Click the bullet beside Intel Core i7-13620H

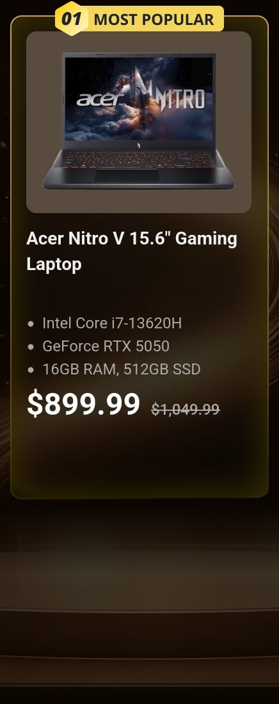click(x=31, y=323)
